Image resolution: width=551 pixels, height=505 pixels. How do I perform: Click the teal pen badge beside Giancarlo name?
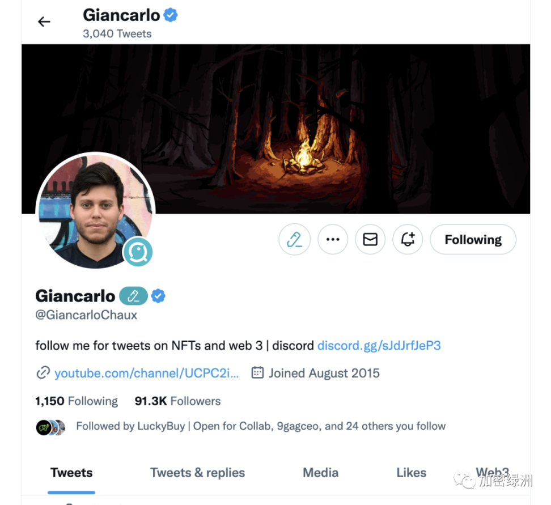point(134,296)
